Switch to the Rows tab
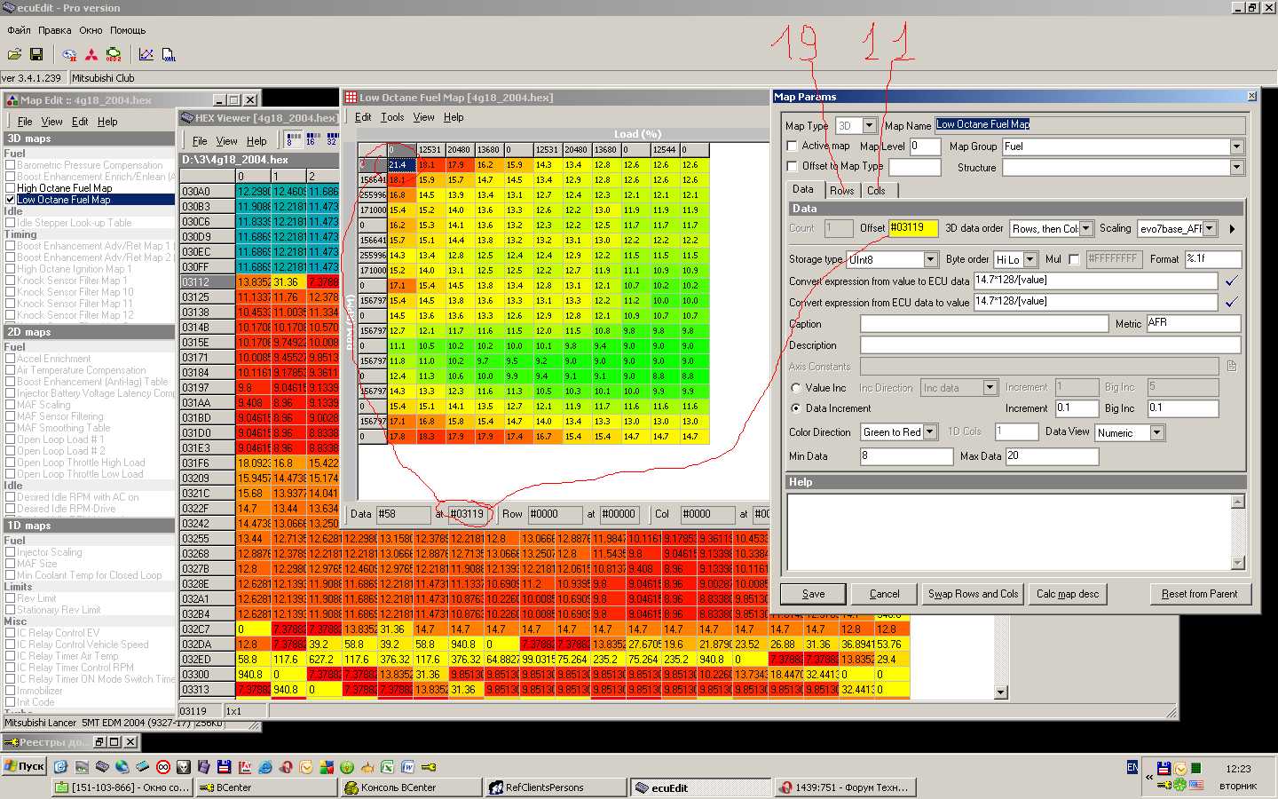This screenshot has width=1278, height=799. [841, 191]
